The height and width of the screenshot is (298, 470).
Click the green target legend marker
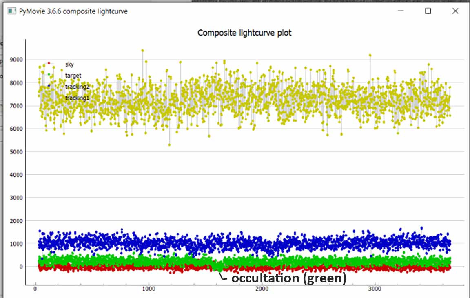tap(49, 74)
